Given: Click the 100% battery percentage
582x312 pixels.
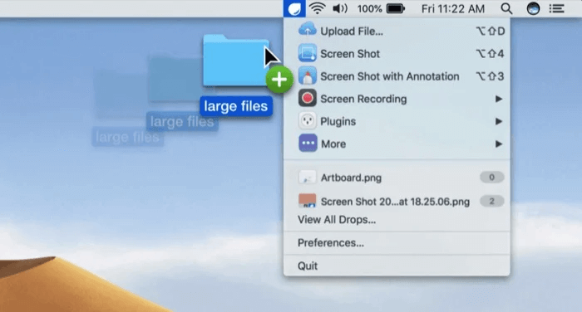Looking at the screenshot, I should coord(369,8).
